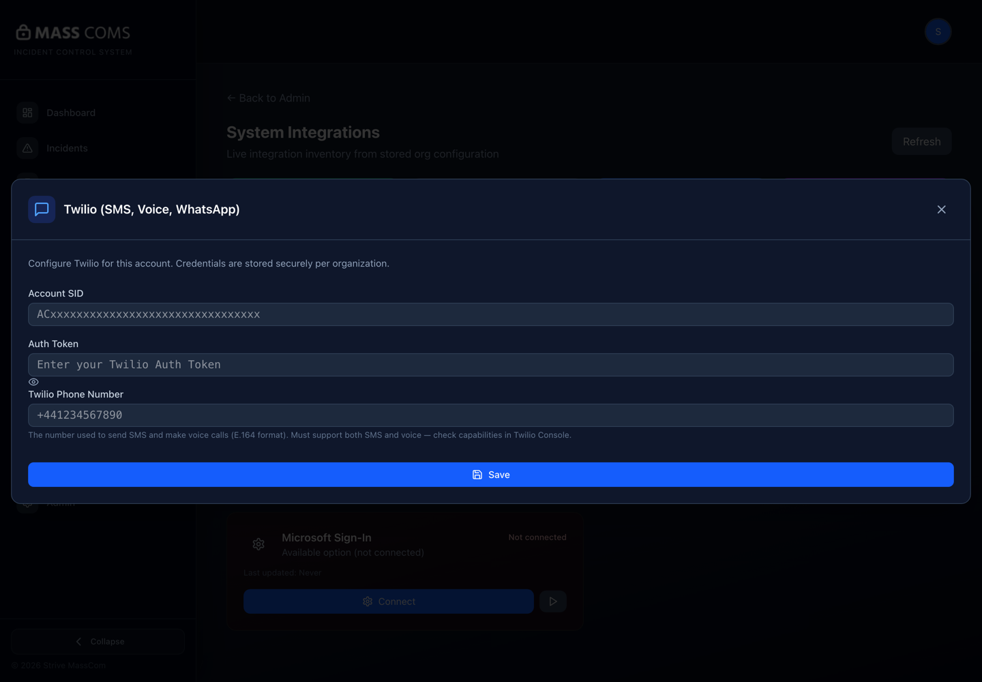Click the save disk icon

click(477, 475)
